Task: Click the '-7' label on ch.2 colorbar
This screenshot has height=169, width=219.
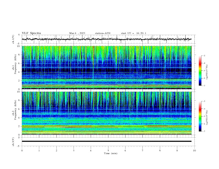Action: (204, 131)
